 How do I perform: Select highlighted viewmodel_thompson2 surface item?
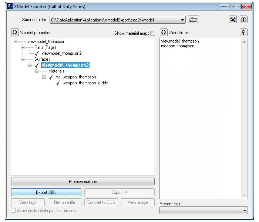[x=65, y=65]
